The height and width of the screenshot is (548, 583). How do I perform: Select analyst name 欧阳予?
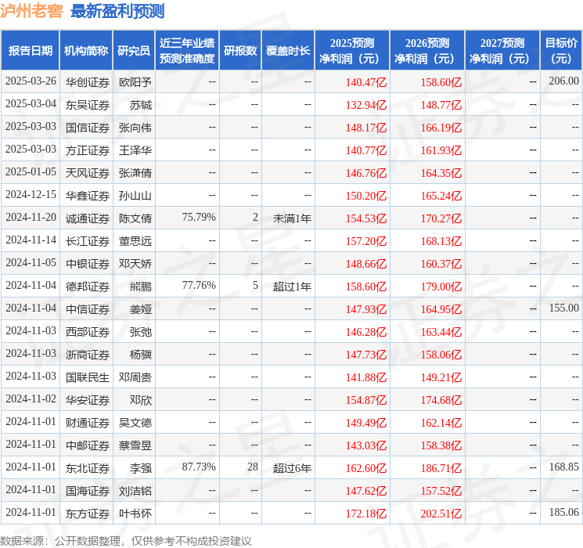click(x=135, y=82)
